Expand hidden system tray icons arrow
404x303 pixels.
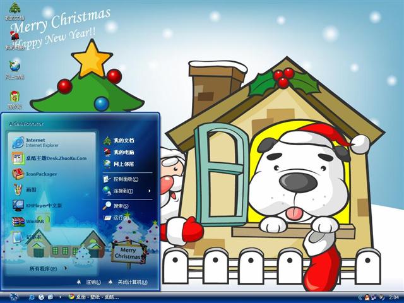point(360,298)
